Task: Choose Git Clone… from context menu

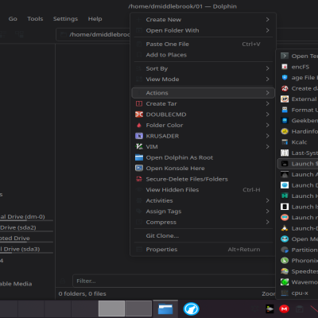Action: [x=203, y=235]
